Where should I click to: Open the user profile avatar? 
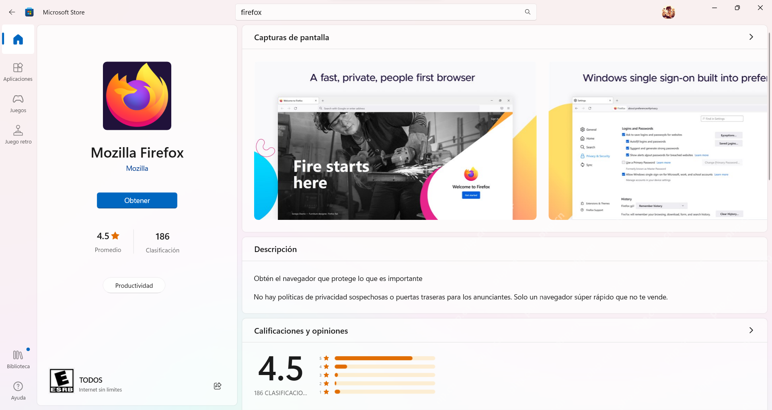coord(668,12)
